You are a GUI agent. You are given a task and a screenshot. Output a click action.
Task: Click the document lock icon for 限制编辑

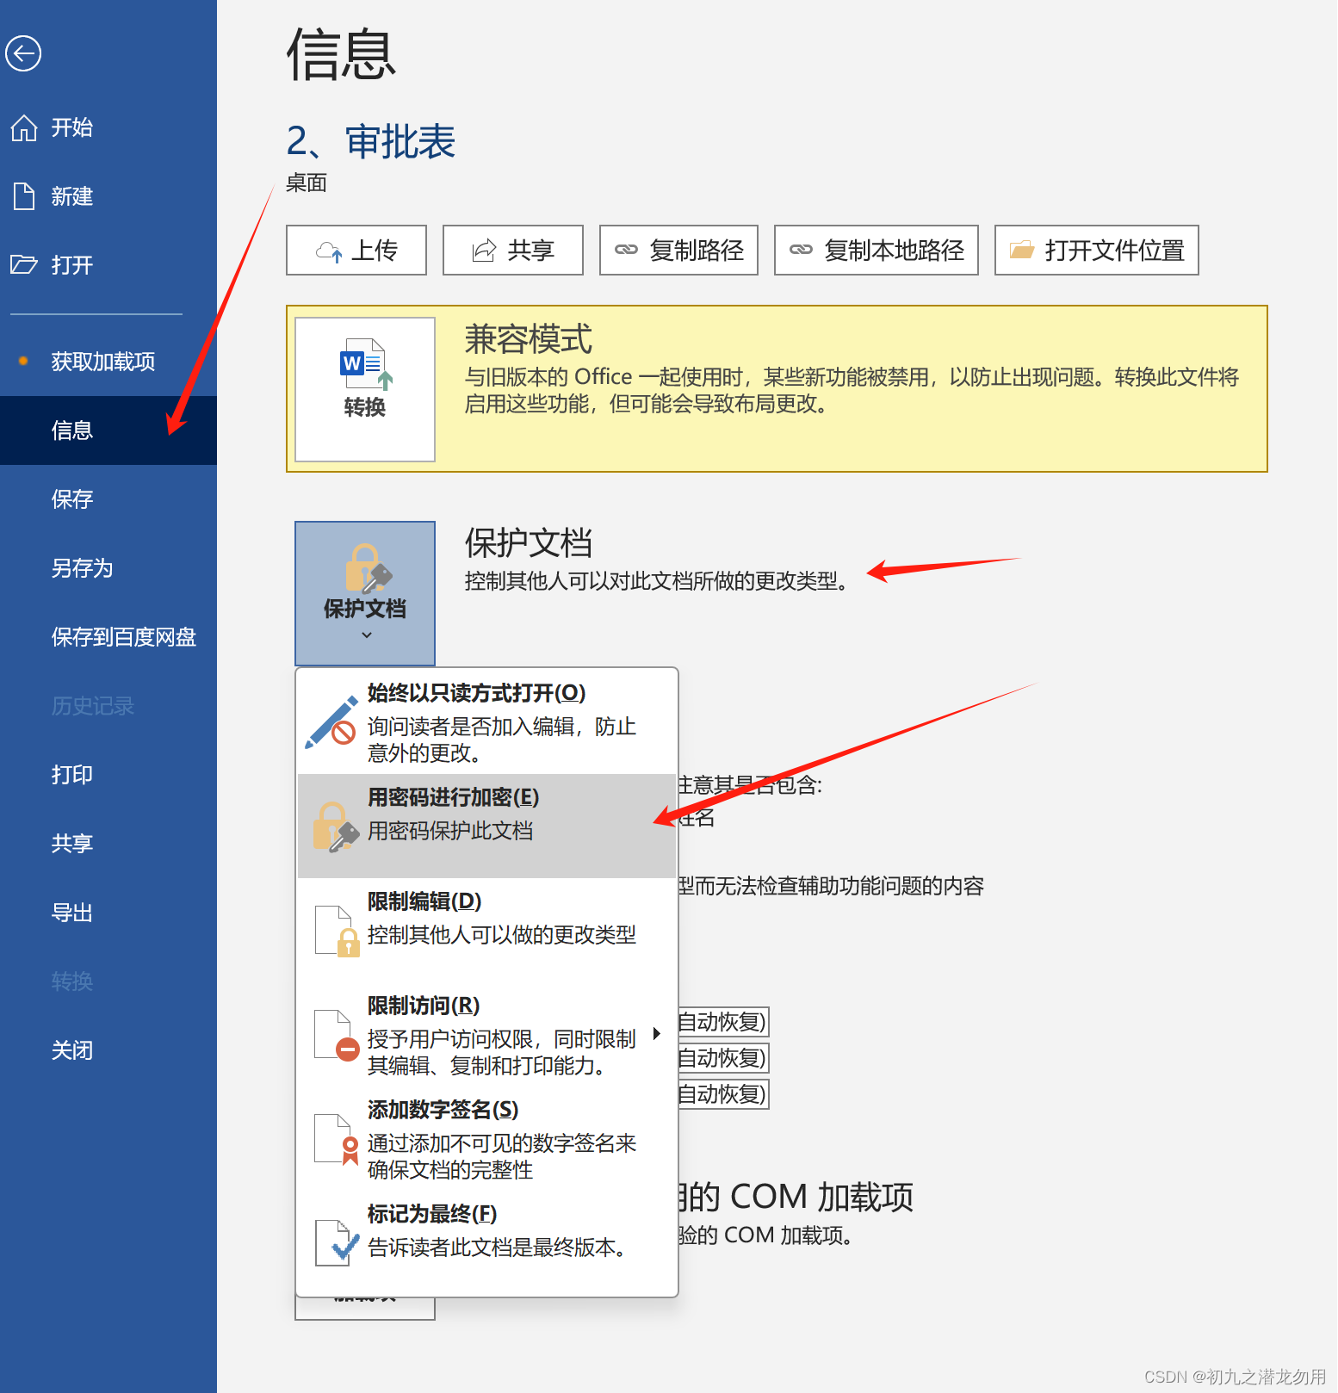[337, 931]
